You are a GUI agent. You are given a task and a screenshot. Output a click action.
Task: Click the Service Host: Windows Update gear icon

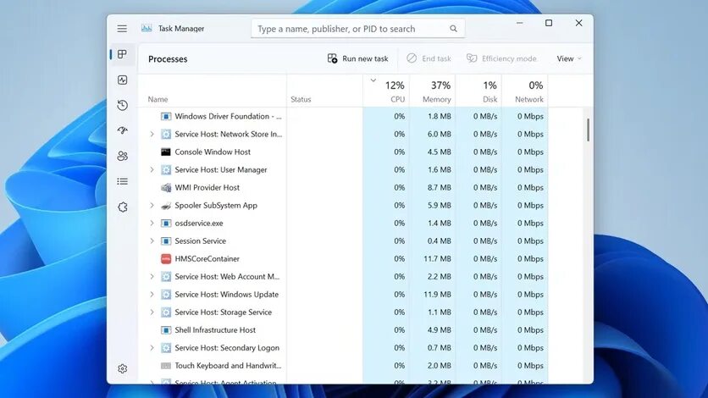click(x=166, y=295)
